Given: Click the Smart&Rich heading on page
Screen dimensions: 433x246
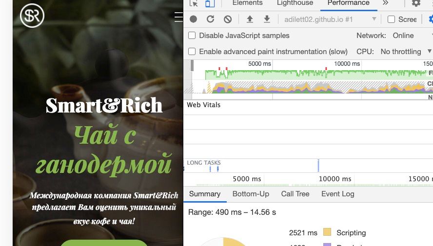Looking at the screenshot, I should (104, 106).
